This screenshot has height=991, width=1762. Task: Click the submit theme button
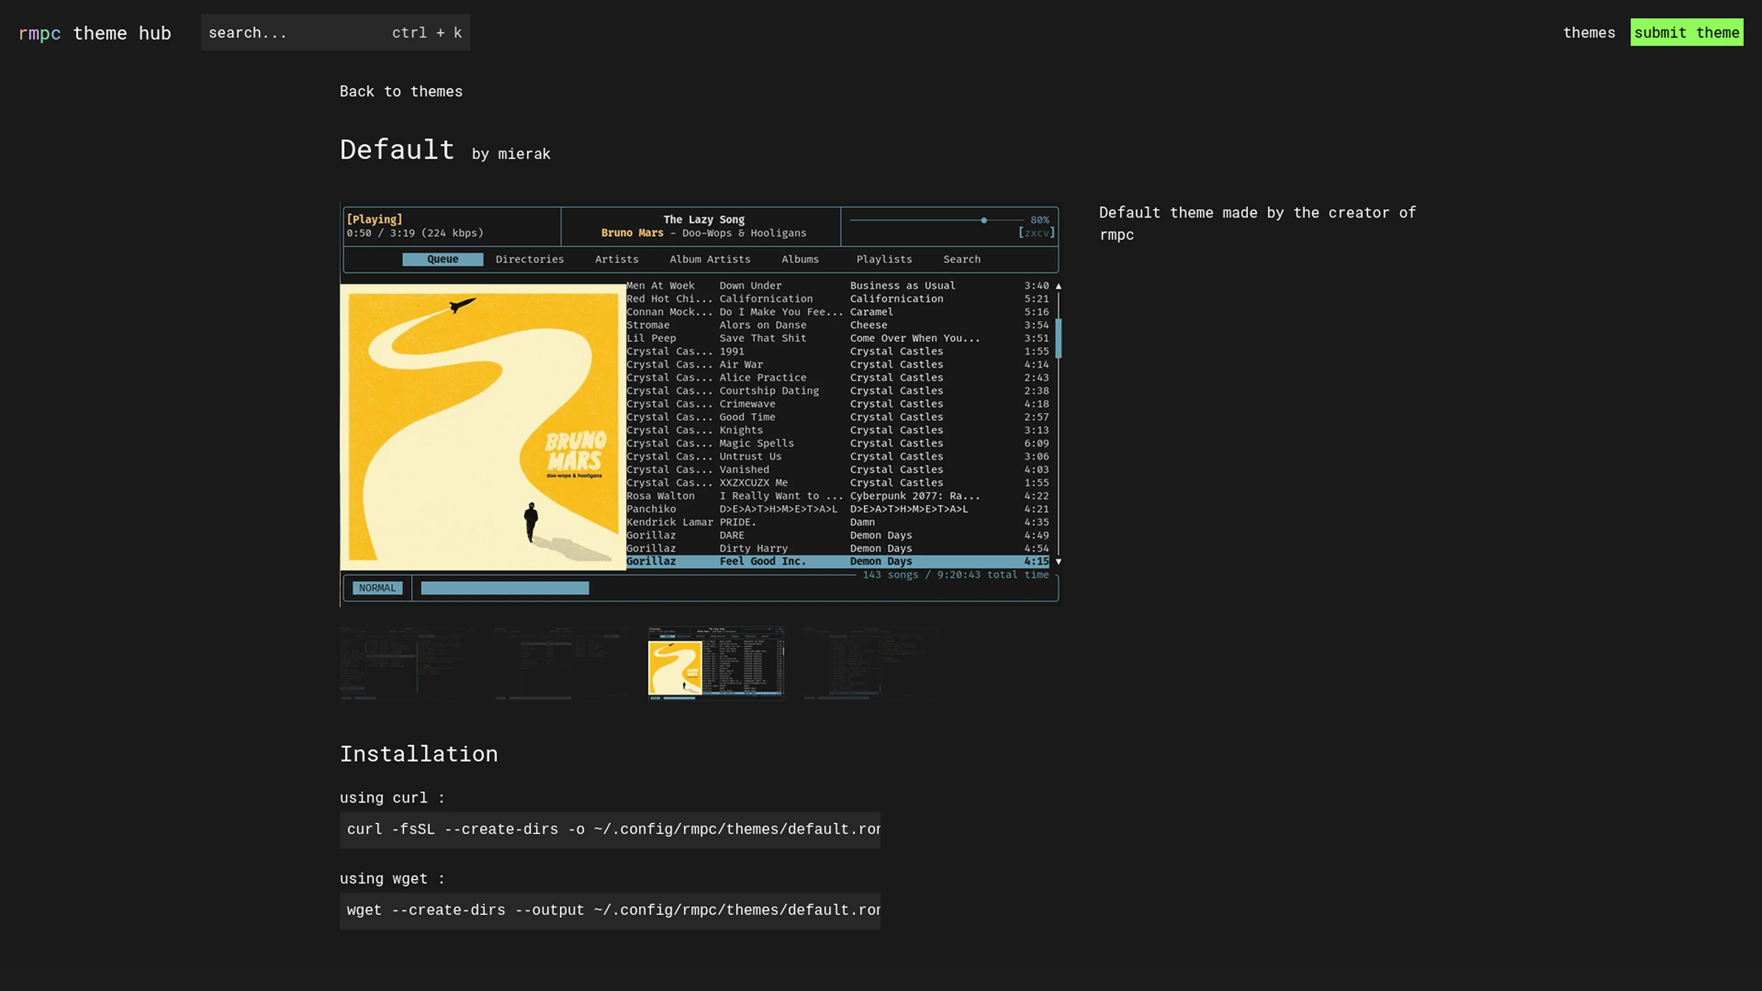pyautogui.click(x=1686, y=32)
